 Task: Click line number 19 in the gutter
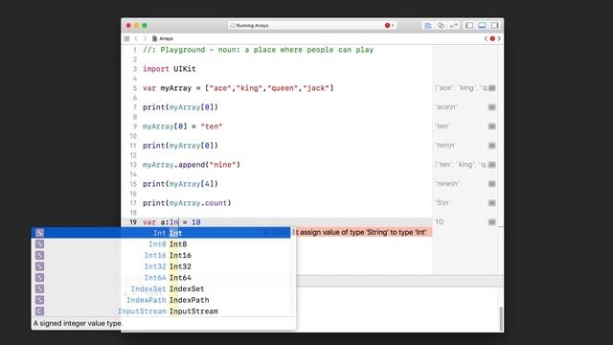pos(133,222)
